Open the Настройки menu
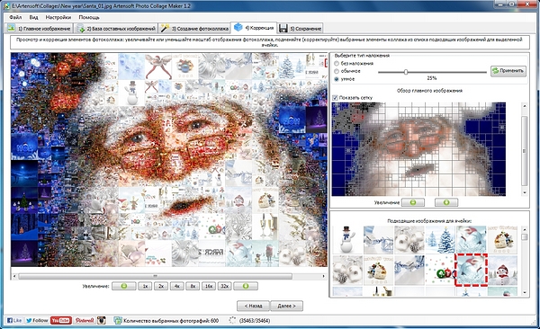Screen dimensions: 540x329 point(58,17)
